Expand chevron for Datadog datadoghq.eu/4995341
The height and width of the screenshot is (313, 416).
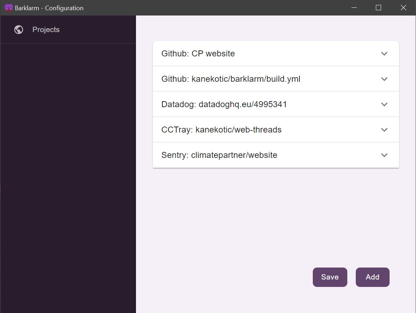tap(384, 104)
